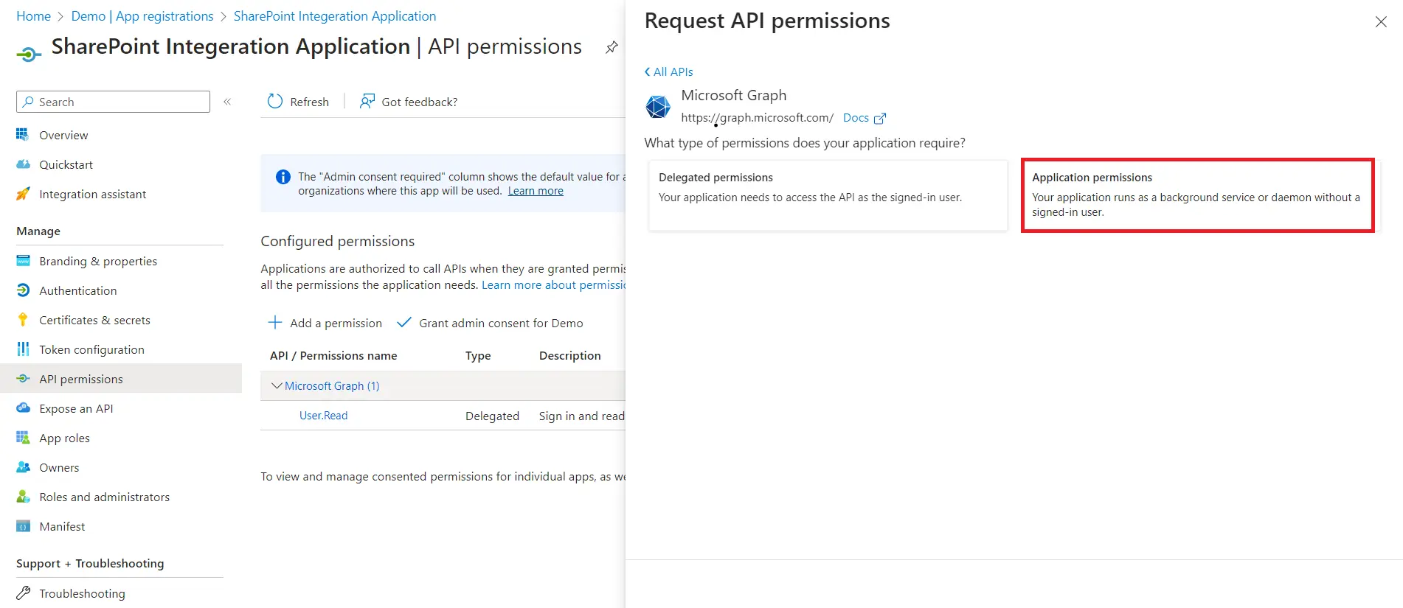This screenshot has height=608, width=1403.
Task: Click the Overview grid icon in sidebar
Action: coord(23,135)
